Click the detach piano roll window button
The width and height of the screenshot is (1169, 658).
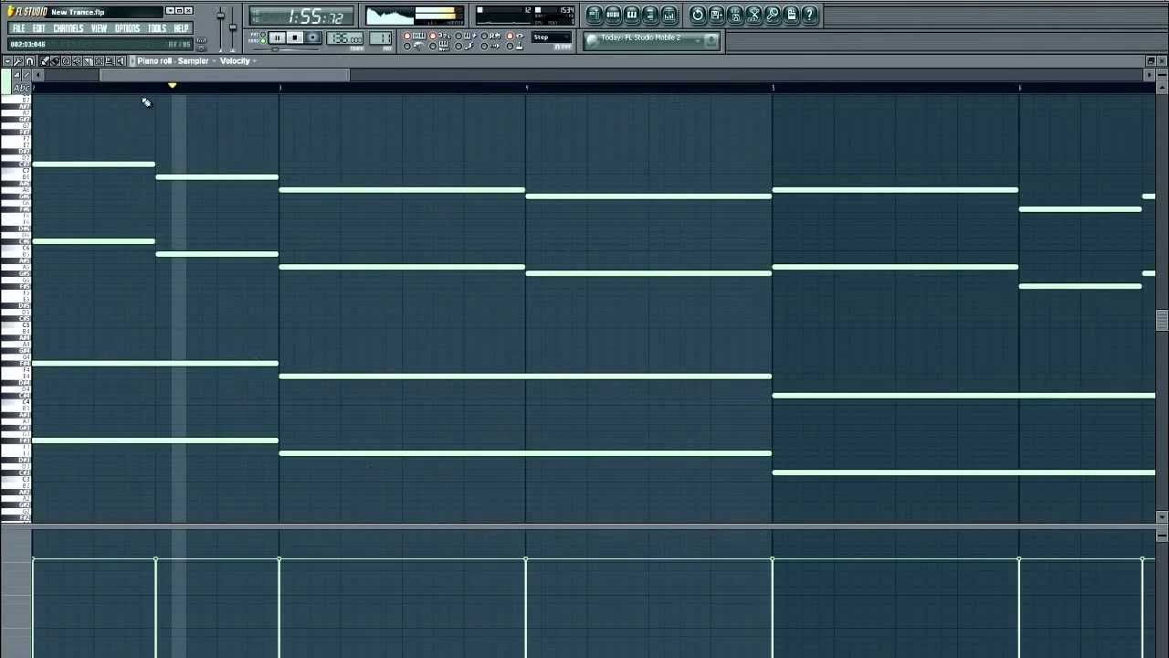tap(1151, 60)
